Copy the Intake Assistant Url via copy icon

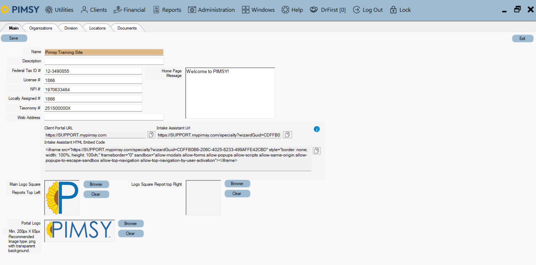(x=287, y=134)
